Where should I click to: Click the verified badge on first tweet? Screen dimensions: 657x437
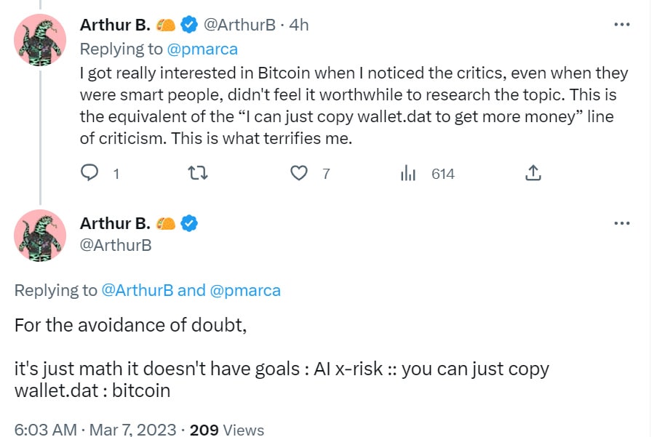click(189, 25)
